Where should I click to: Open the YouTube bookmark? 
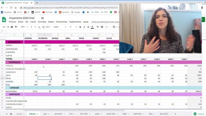tap(47, 12)
